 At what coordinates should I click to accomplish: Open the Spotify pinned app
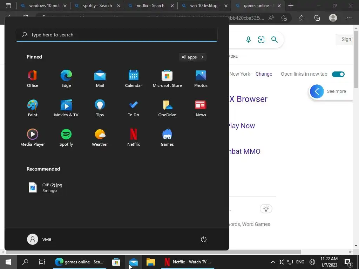(x=66, y=137)
